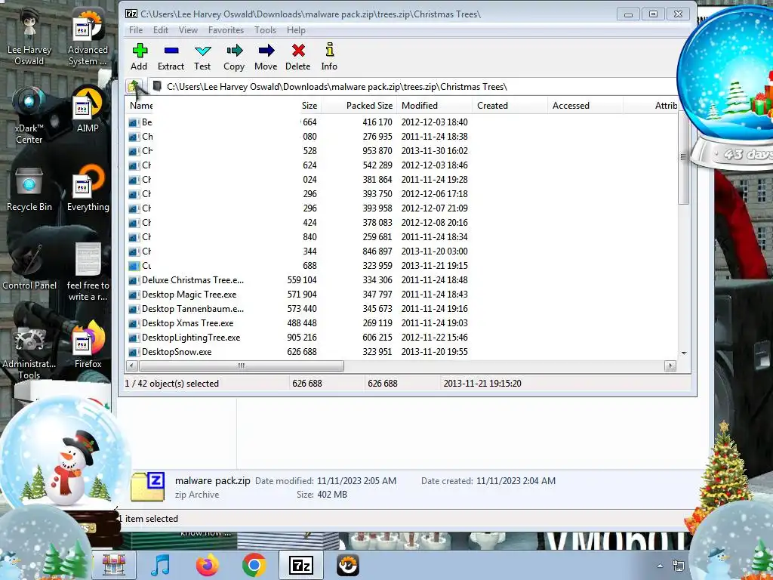Maximize the 7-Zip window

tap(653, 14)
